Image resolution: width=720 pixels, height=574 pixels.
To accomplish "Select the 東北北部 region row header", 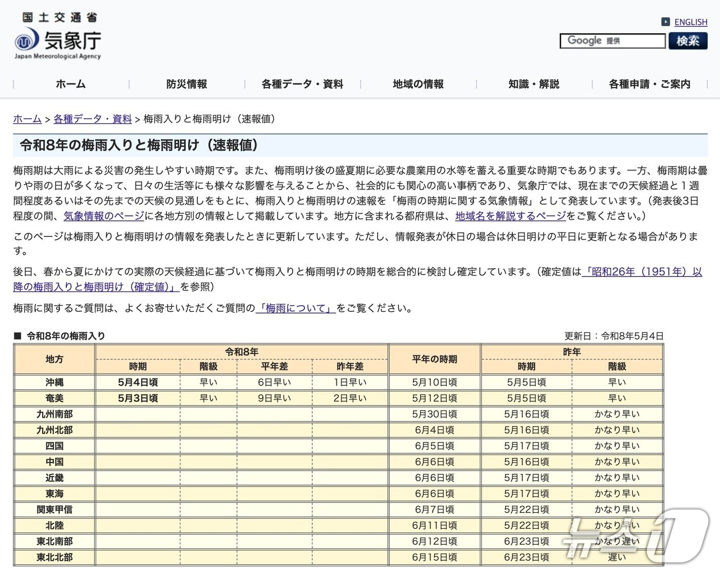I will 55,558.
